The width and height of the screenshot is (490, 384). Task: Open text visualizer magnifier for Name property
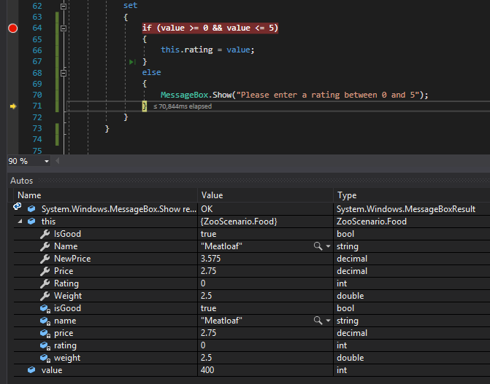point(318,246)
